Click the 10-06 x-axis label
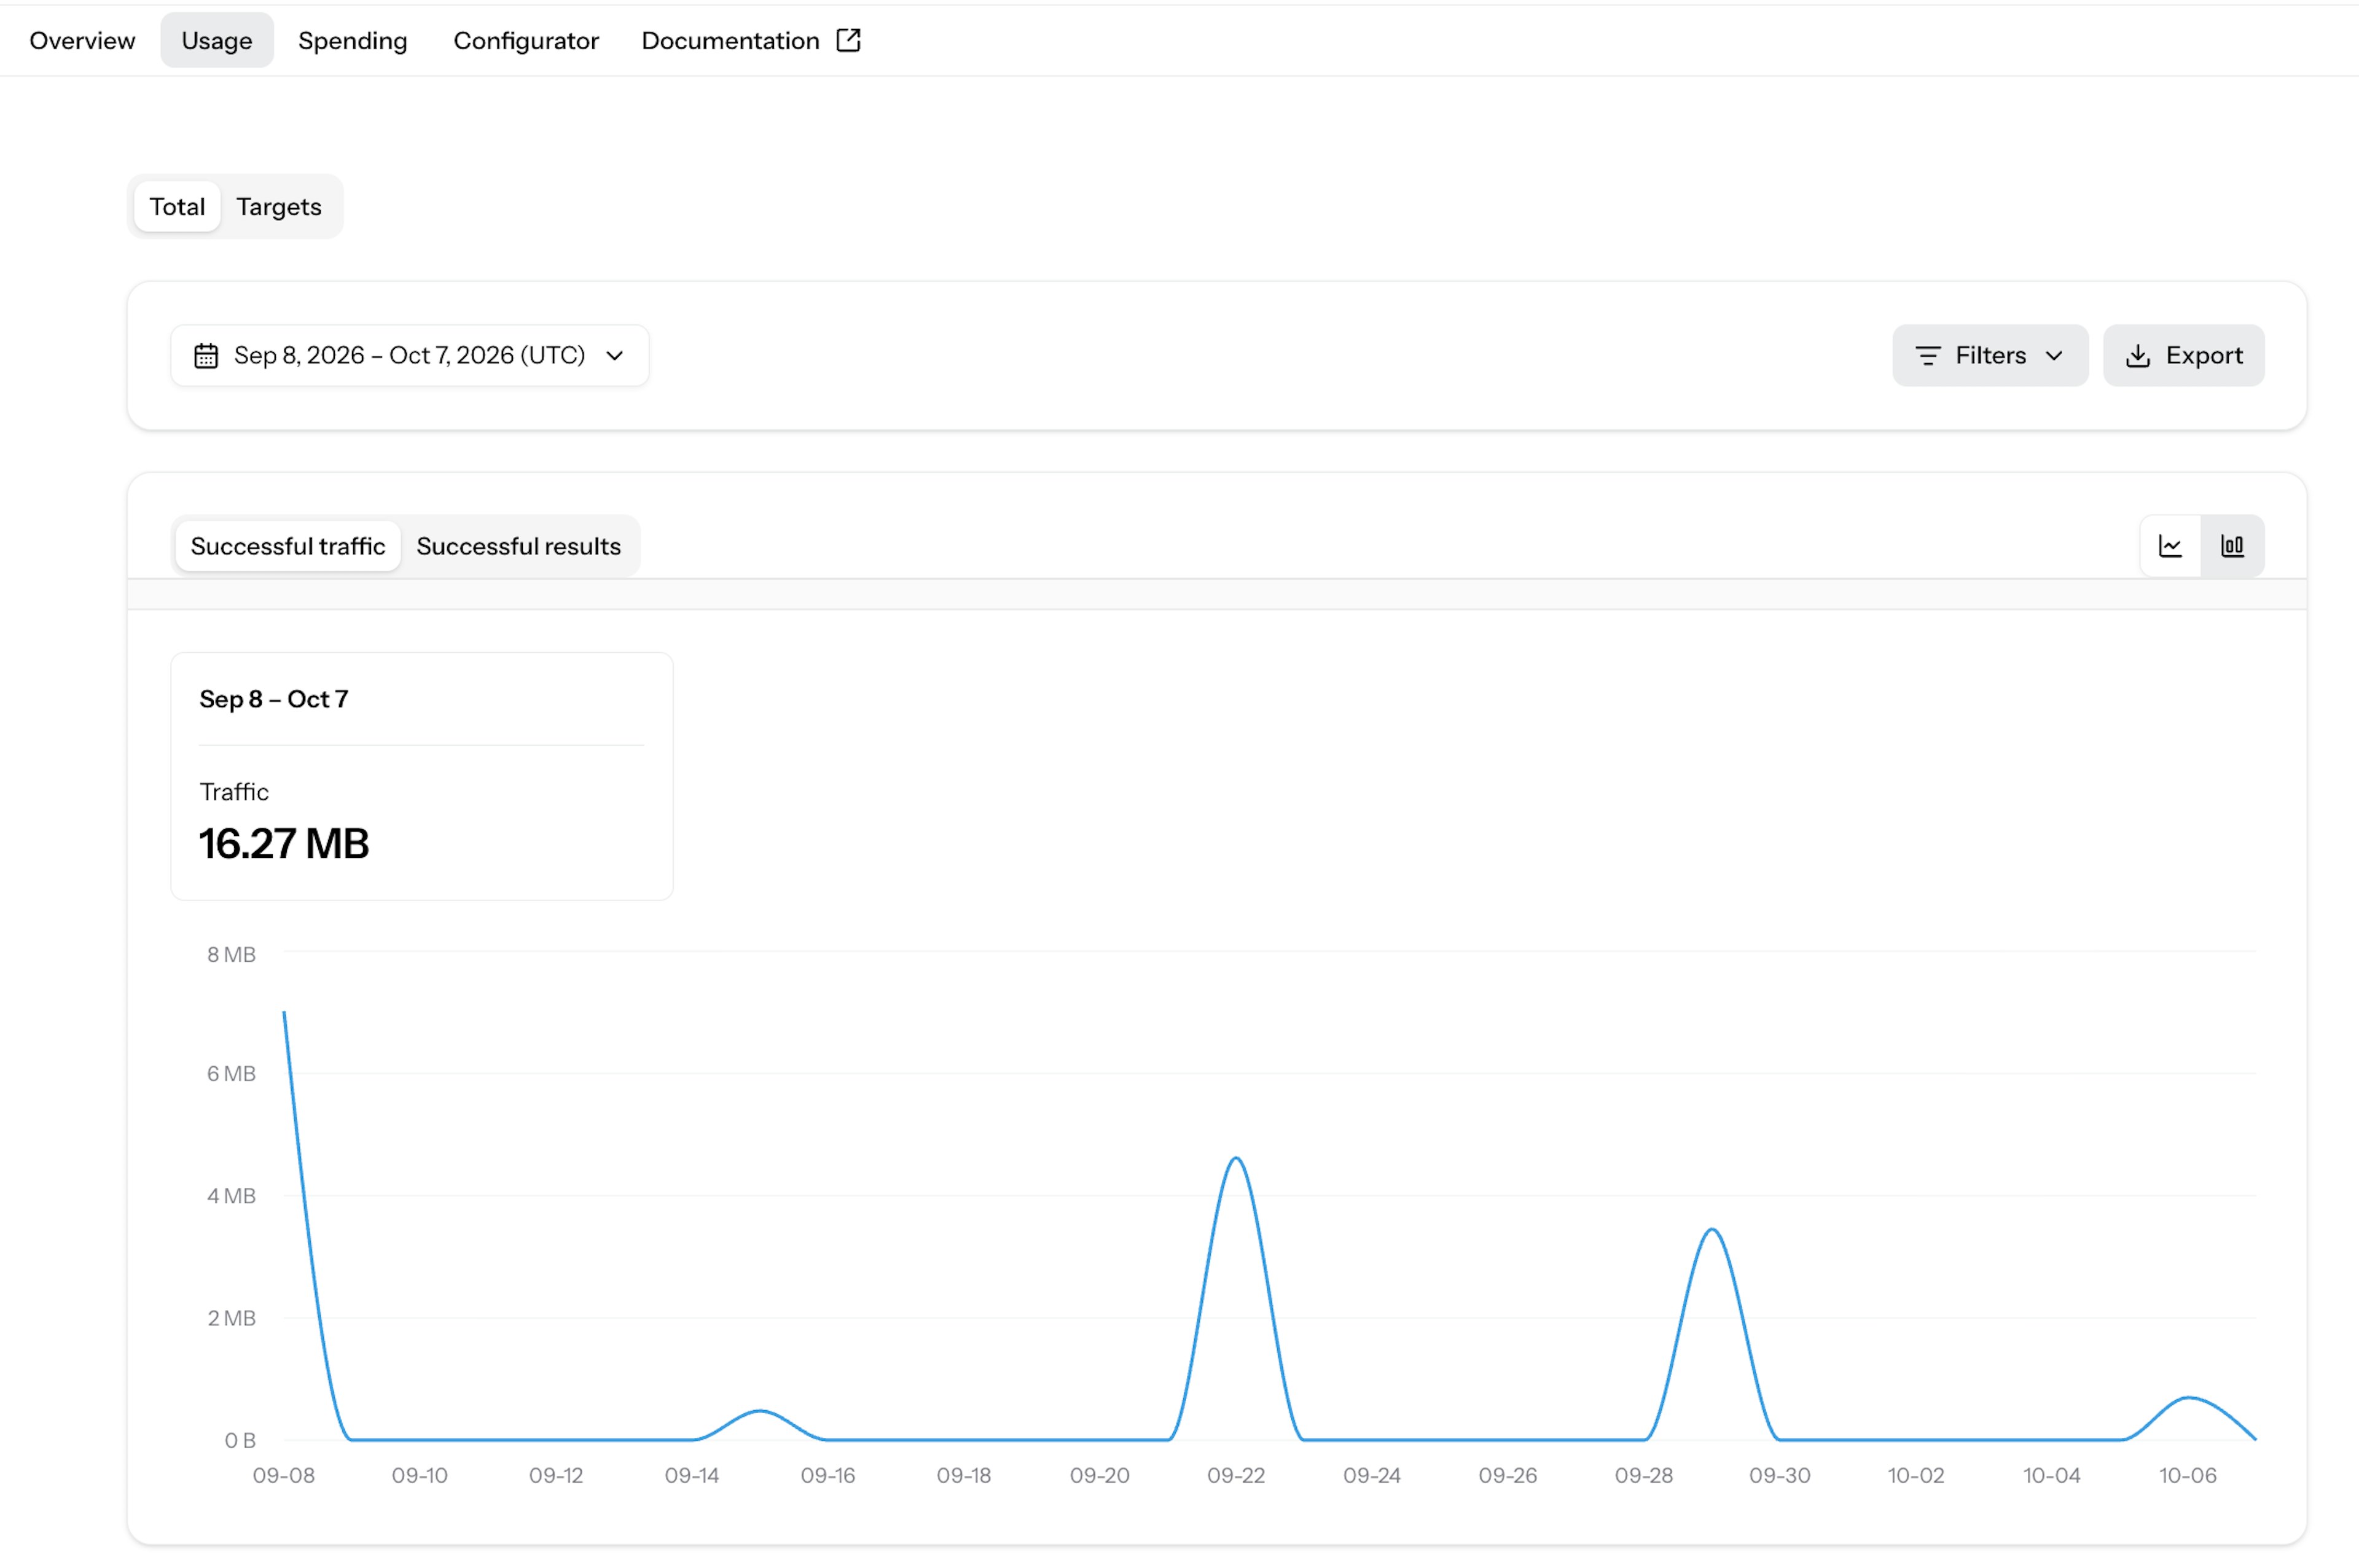Image resolution: width=2359 pixels, height=1568 pixels. 2188,1475
